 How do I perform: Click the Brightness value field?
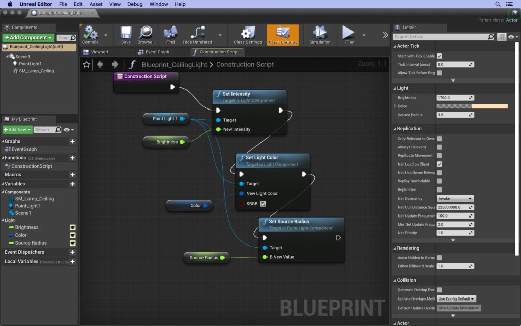tap(455, 98)
